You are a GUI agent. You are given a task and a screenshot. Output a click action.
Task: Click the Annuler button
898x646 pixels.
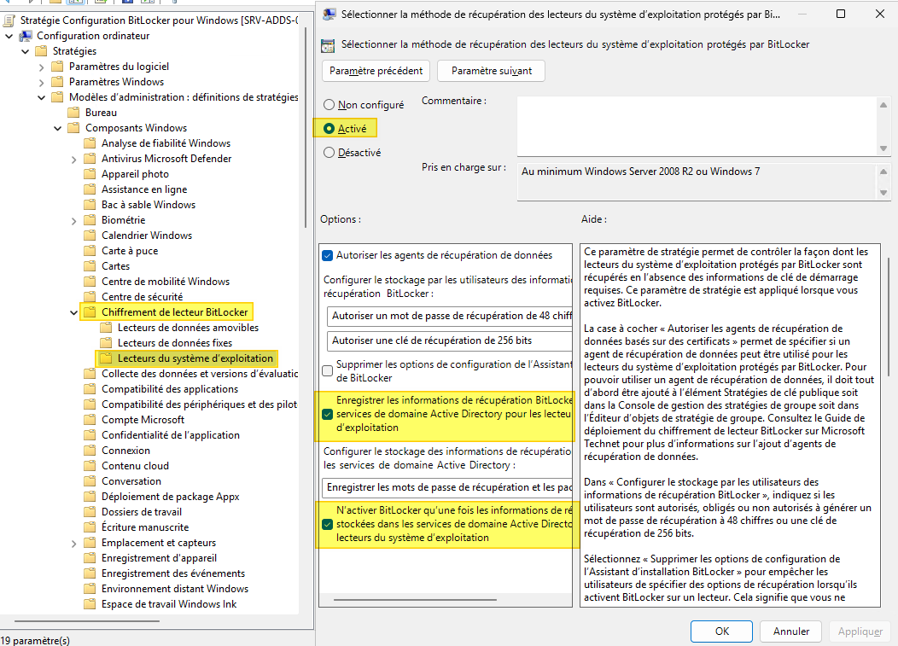coord(790,631)
